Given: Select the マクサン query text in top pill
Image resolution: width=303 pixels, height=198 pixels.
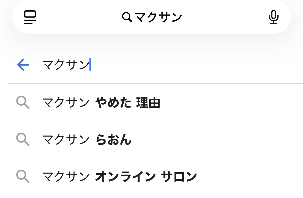Looking at the screenshot, I should pyautogui.click(x=158, y=17).
